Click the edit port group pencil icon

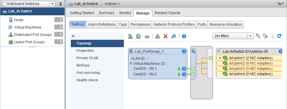pos(158,36)
